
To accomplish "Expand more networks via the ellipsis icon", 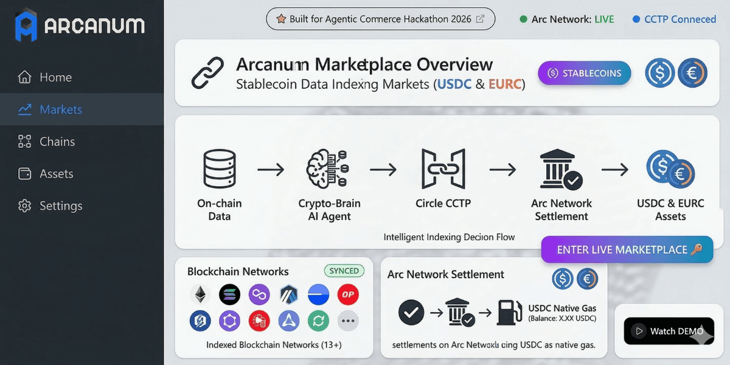I will [x=348, y=321].
